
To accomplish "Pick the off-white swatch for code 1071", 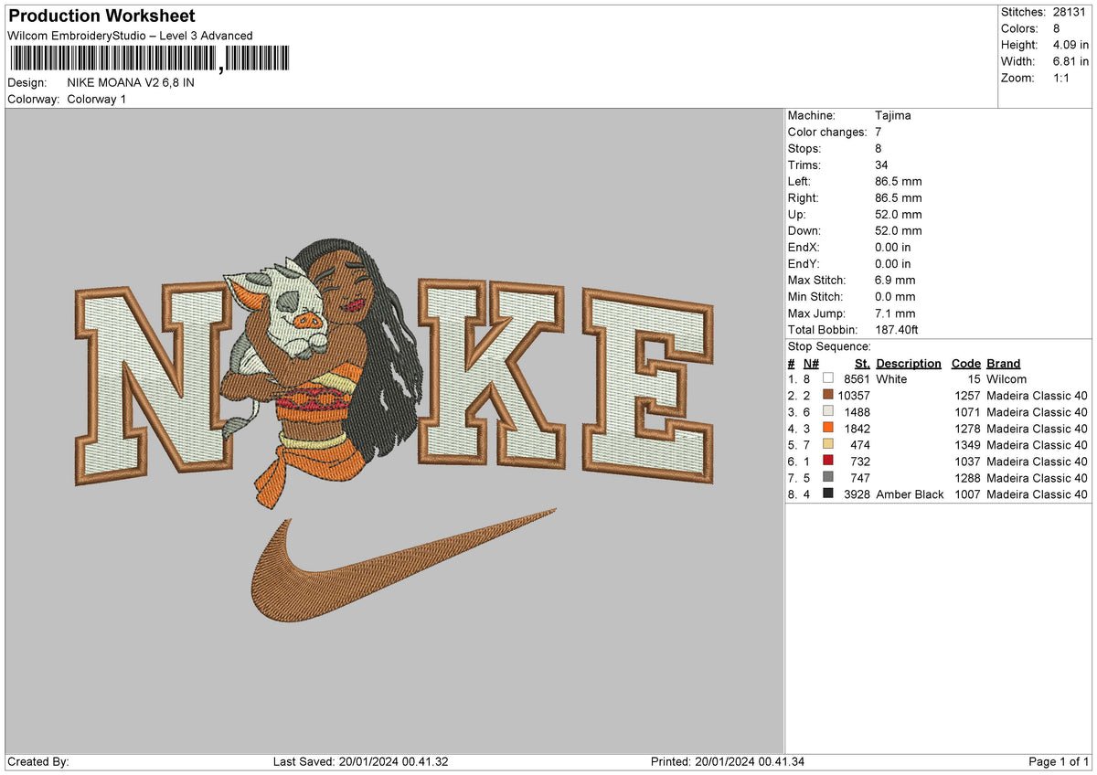I will (828, 411).
